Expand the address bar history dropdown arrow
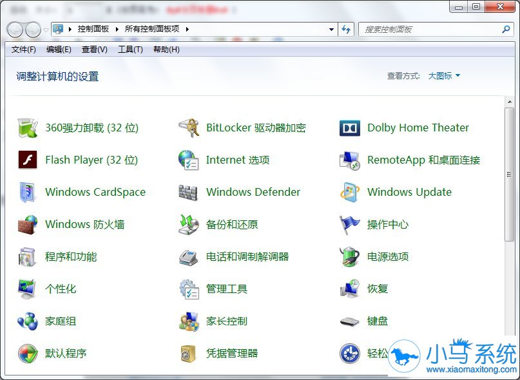The image size is (520, 380). (331, 30)
